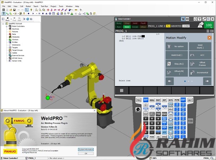Toggle the STEP key on the pendant
The width and height of the screenshot is (216, 160).
click(171, 105)
